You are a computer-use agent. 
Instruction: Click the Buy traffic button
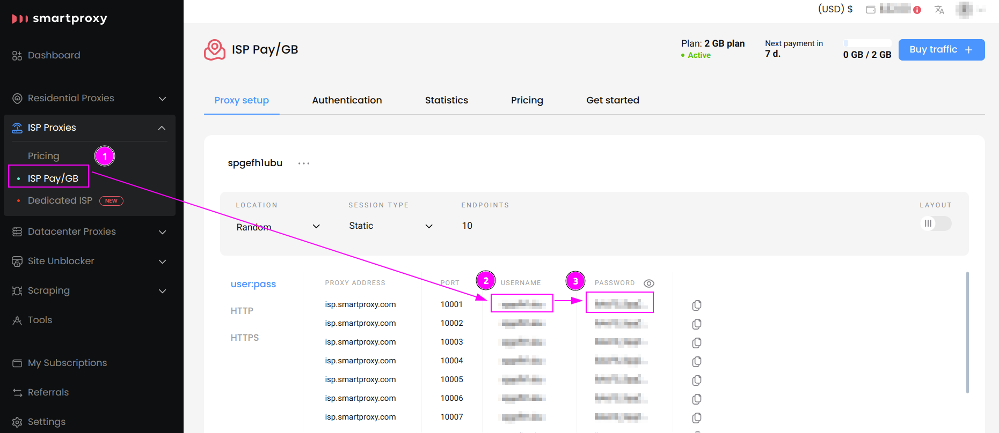point(942,50)
